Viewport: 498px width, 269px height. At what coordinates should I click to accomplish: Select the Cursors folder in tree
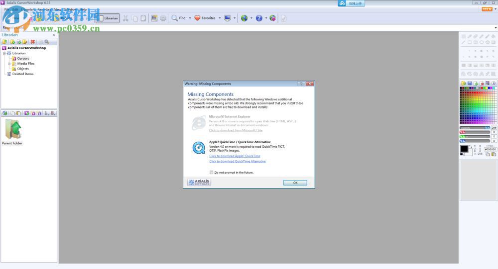[23, 58]
